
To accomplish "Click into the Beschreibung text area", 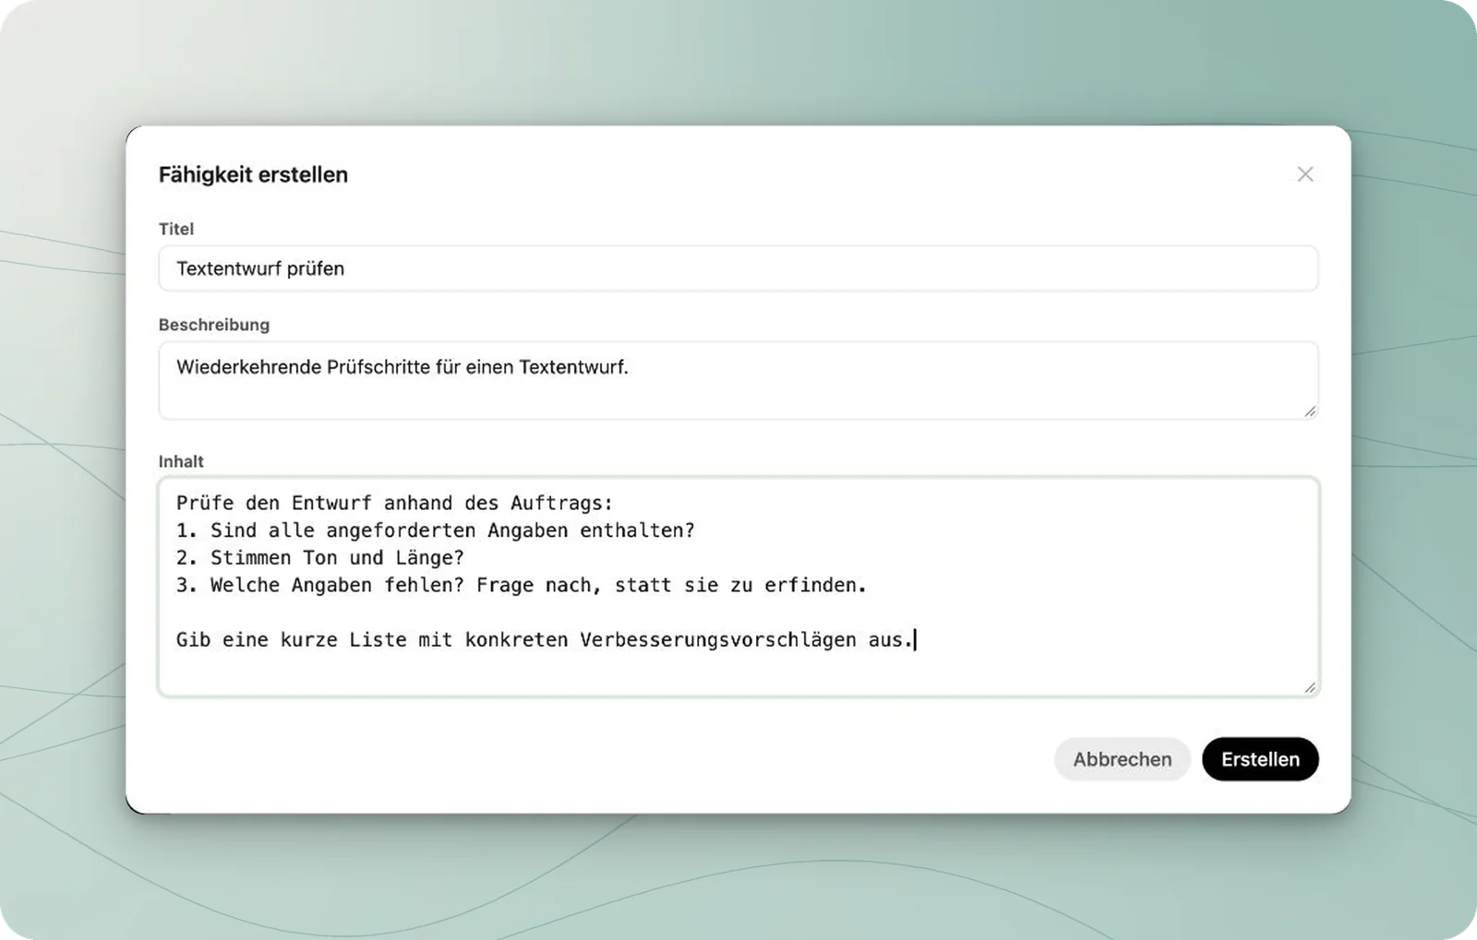I will click(738, 380).
